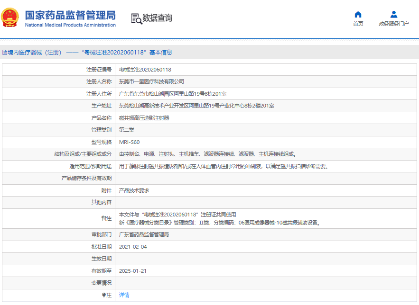419x305 pixels.
Task: Select 东莞市一星医疗科技有限公司 registrant name
Action: coord(151,81)
